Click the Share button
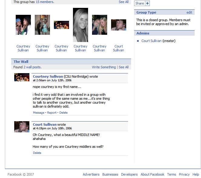Screen dimensions: 201x178 pos(140,3)
